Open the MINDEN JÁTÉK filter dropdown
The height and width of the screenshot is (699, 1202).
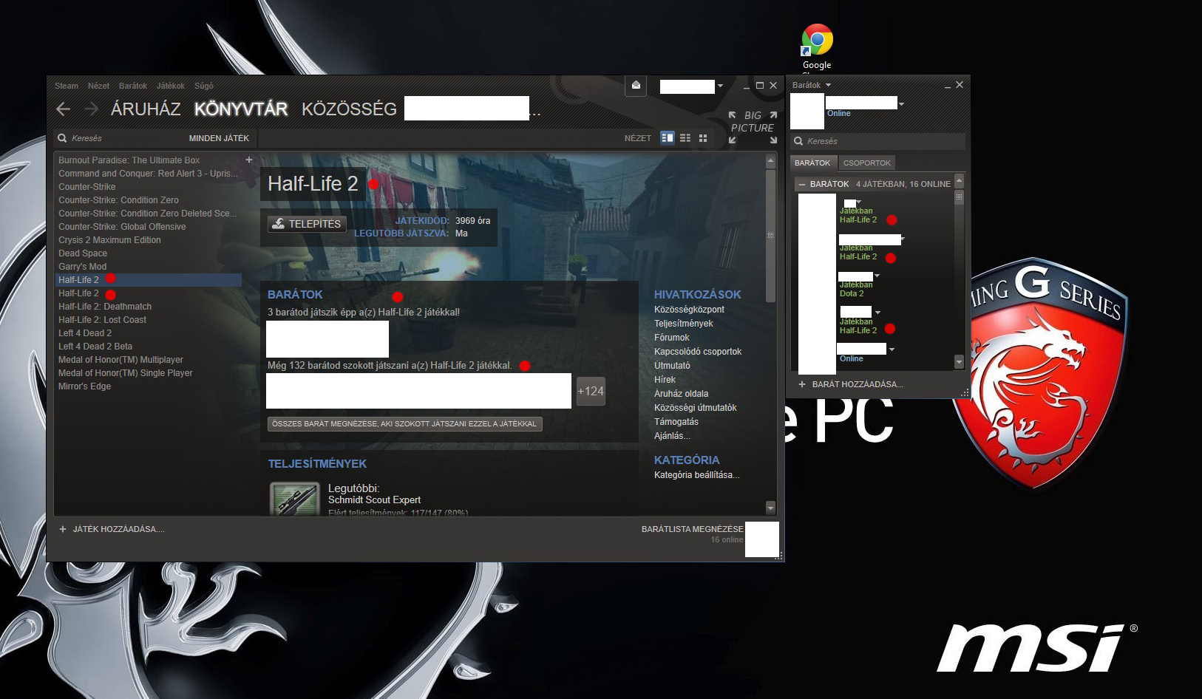pos(219,138)
